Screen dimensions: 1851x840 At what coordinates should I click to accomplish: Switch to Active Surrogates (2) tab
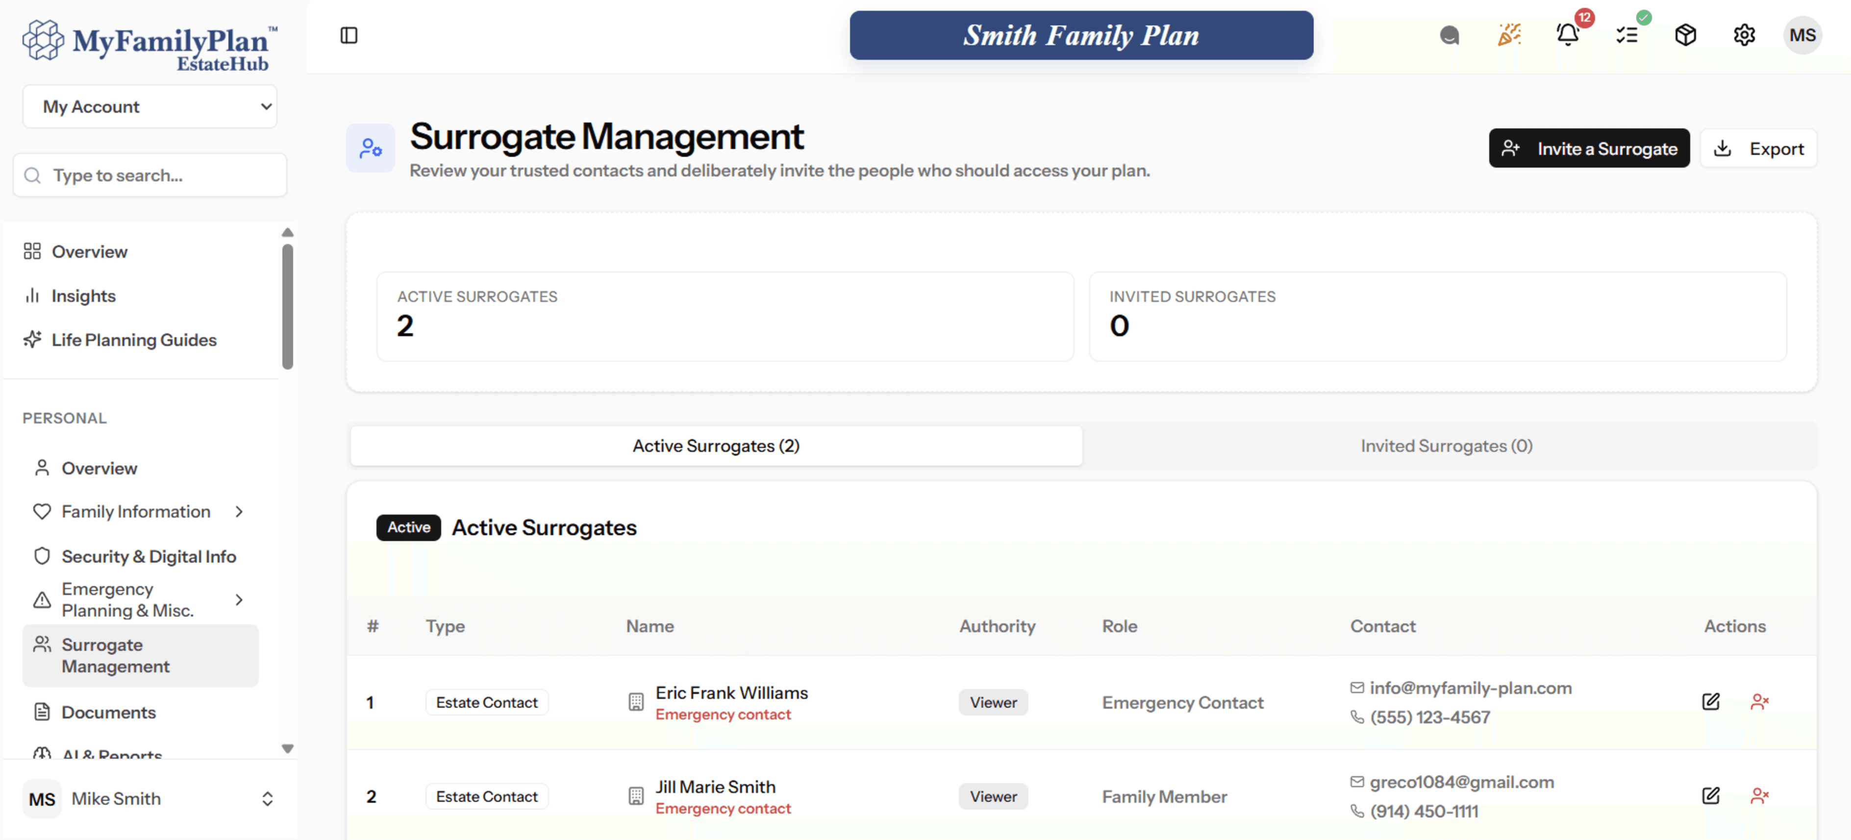[716, 445]
